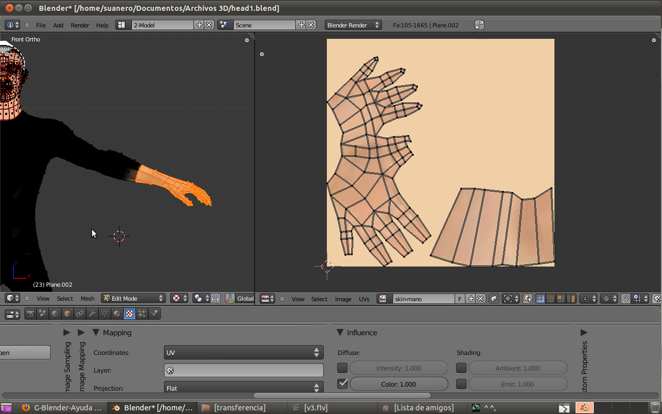This screenshot has width=662, height=414.
Task: Click the Render camera properties icon
Action: 31,314
